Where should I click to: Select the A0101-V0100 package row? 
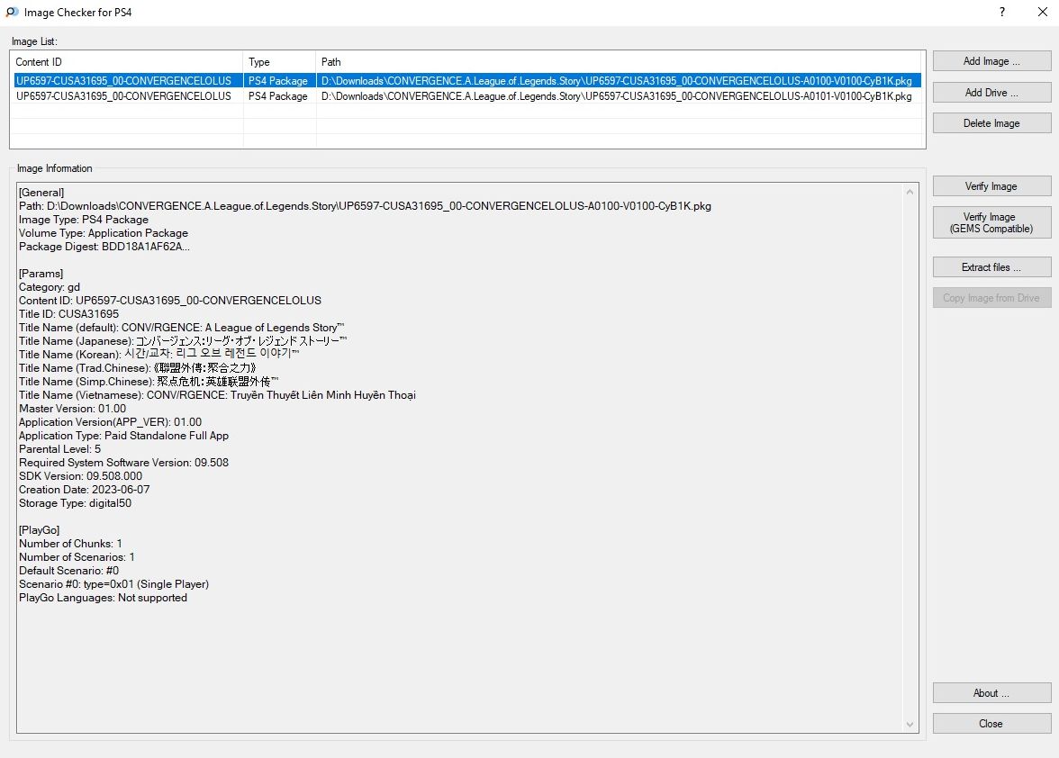(x=467, y=95)
